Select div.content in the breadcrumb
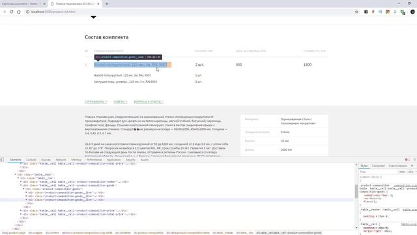The width and height of the screenshot is (417, 235). pyautogui.click(x=52, y=232)
